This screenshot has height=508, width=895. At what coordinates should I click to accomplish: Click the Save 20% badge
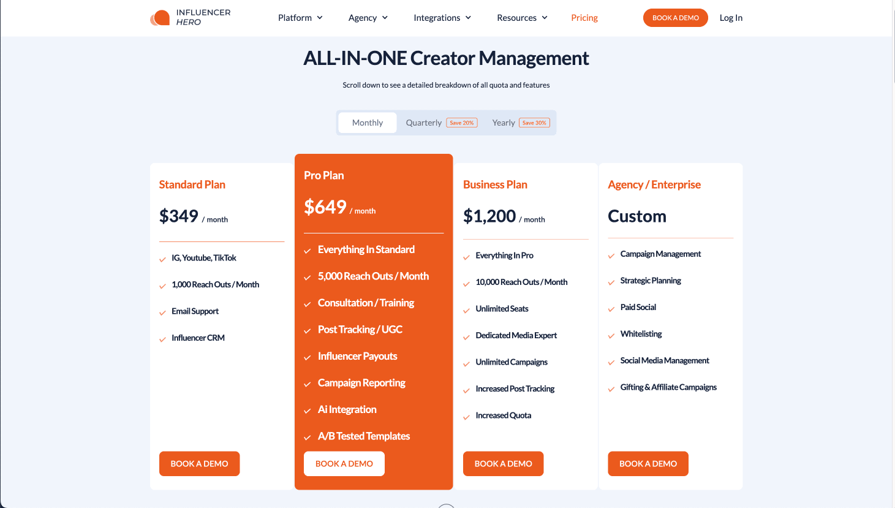(462, 123)
